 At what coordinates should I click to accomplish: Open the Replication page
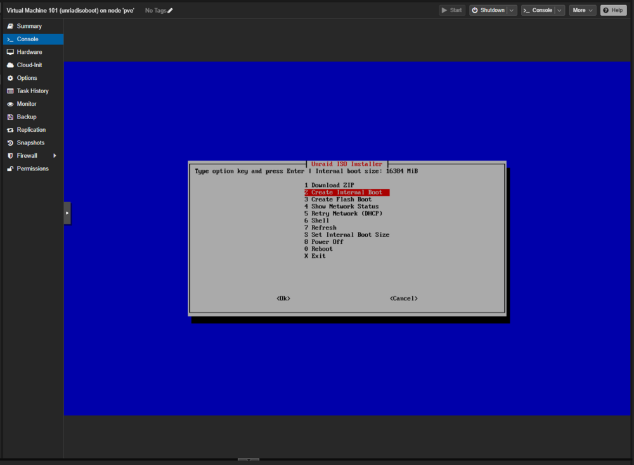(x=33, y=130)
